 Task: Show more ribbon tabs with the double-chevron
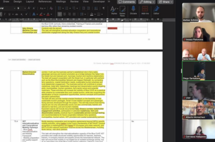point(109,2)
